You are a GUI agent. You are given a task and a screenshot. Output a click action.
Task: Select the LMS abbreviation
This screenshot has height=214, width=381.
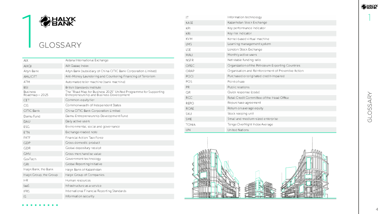[x=189, y=44]
